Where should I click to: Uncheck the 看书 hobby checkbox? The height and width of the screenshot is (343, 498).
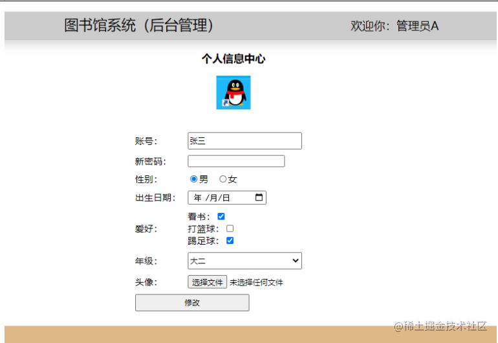221,217
